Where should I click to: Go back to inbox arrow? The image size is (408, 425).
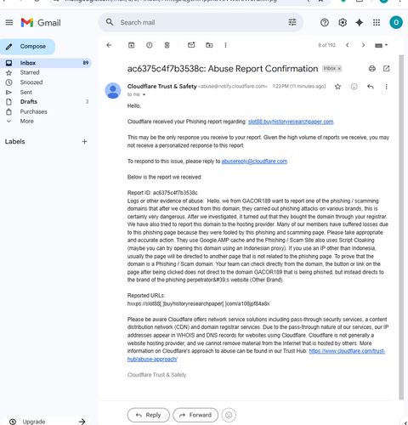[109, 45]
